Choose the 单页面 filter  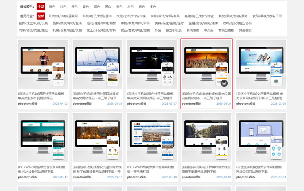coord(209,30)
